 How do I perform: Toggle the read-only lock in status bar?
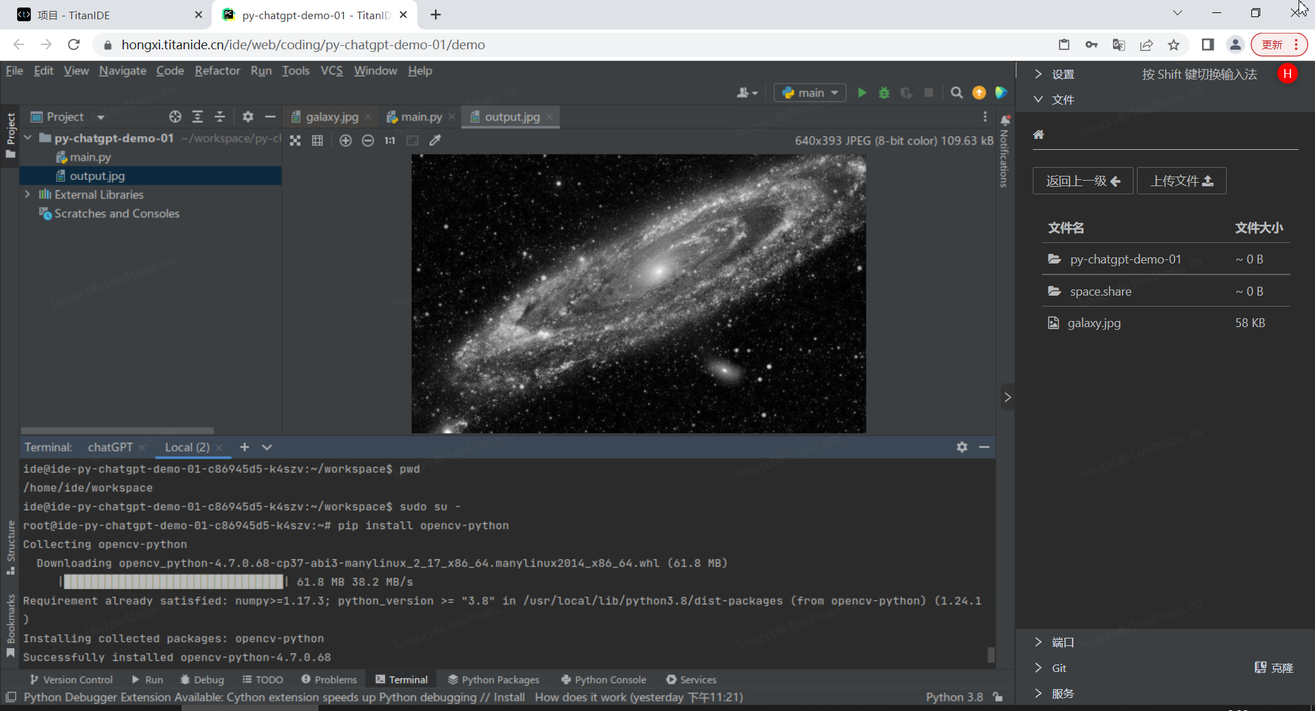pyautogui.click(x=998, y=697)
